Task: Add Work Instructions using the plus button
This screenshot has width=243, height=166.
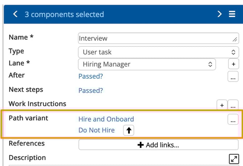Action: click(222, 105)
